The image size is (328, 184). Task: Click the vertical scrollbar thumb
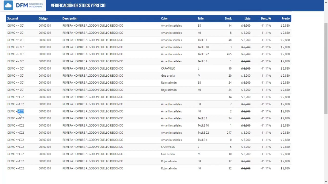tap(326, 68)
